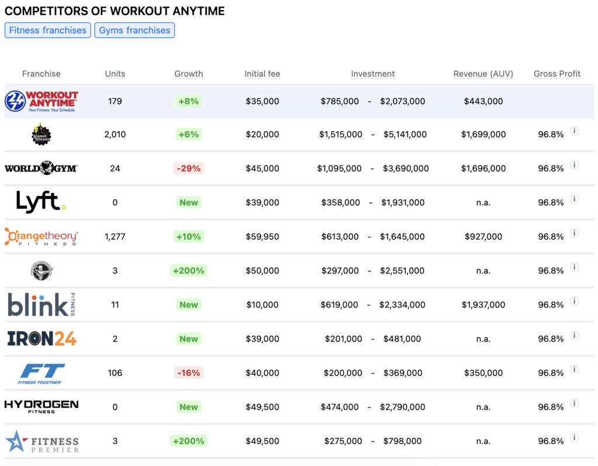Select the Orangetheory Fitness logo
Screen dimensions: 598x466
[41, 237]
